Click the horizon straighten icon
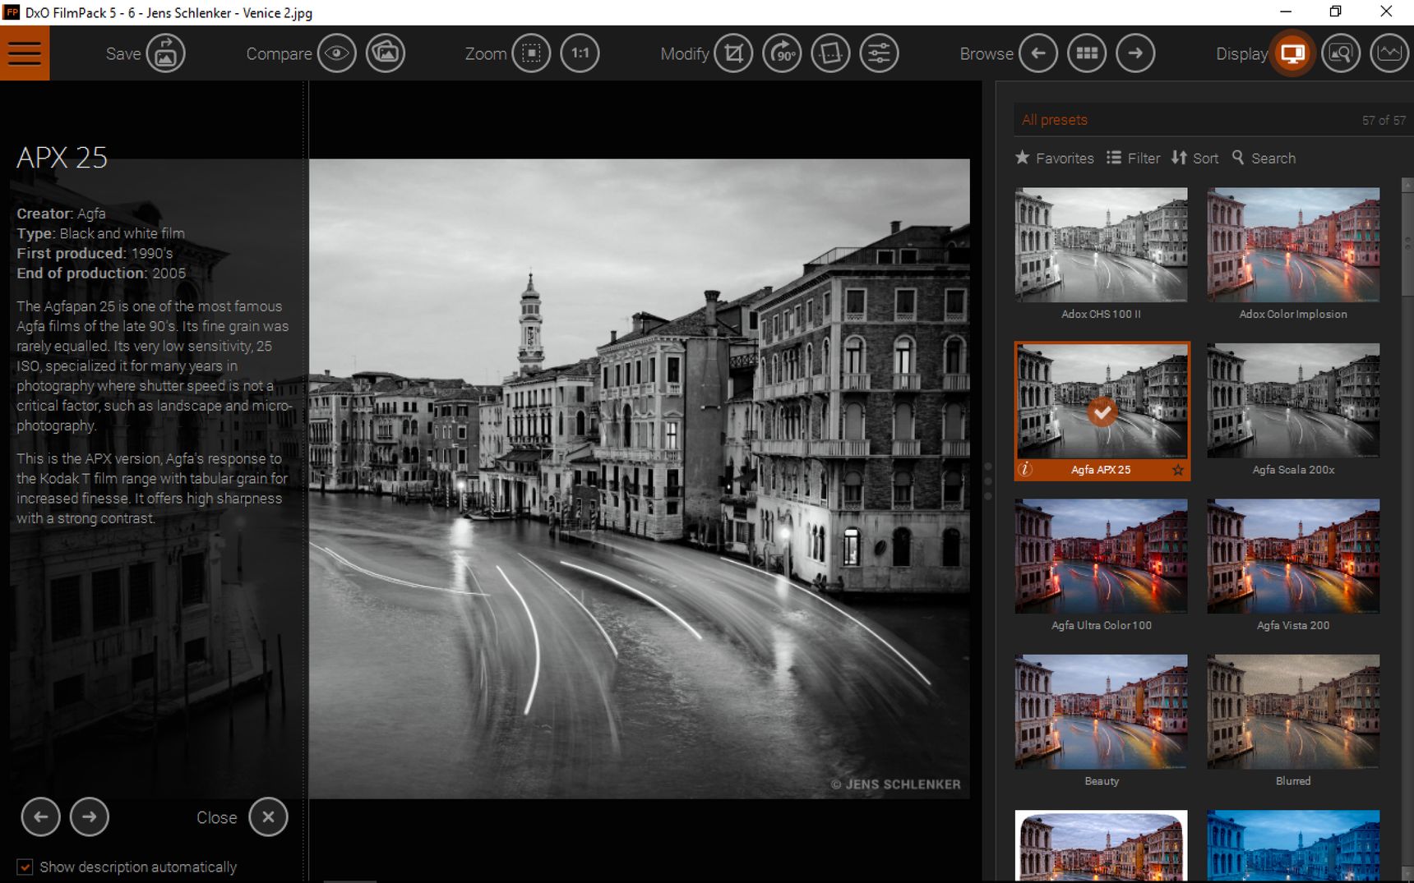Screen dimensions: 1414x883 pyautogui.click(x=830, y=53)
